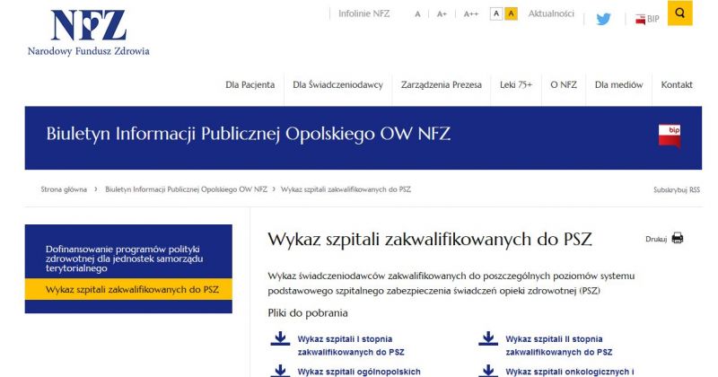718x377 pixels.
Task: Open the Twitter profile icon
Action: pyautogui.click(x=603, y=17)
